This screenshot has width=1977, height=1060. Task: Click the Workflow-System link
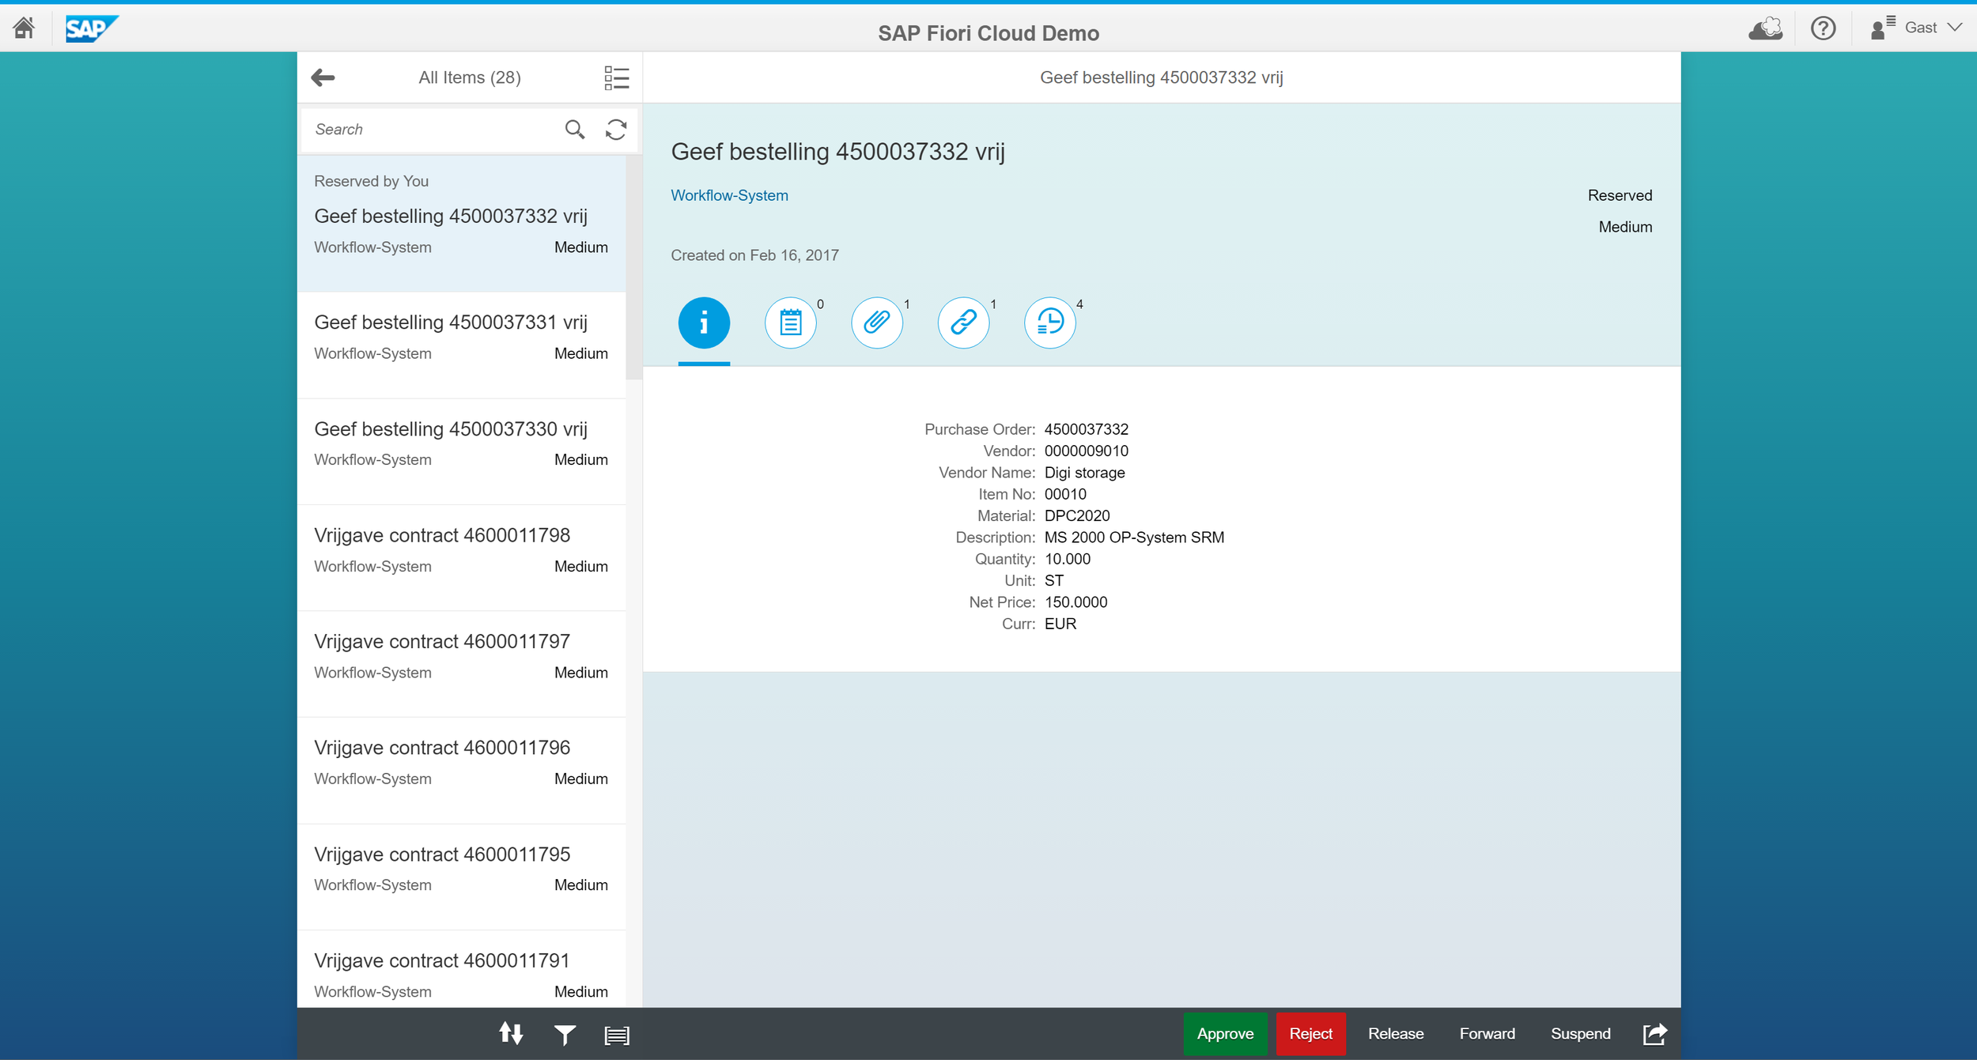tap(729, 195)
